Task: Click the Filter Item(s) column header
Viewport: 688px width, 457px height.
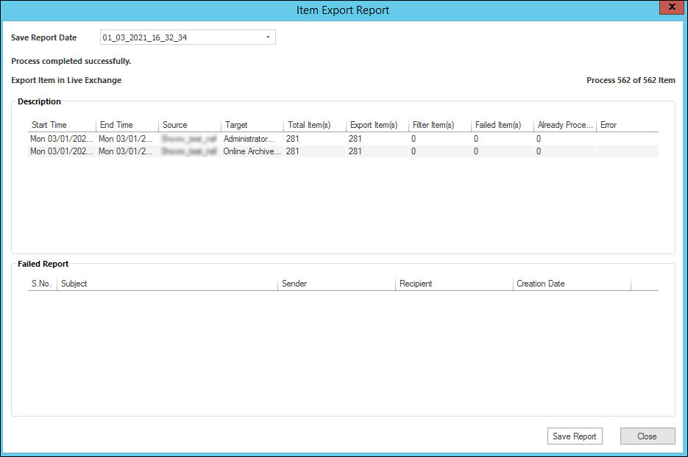Action: coord(440,125)
